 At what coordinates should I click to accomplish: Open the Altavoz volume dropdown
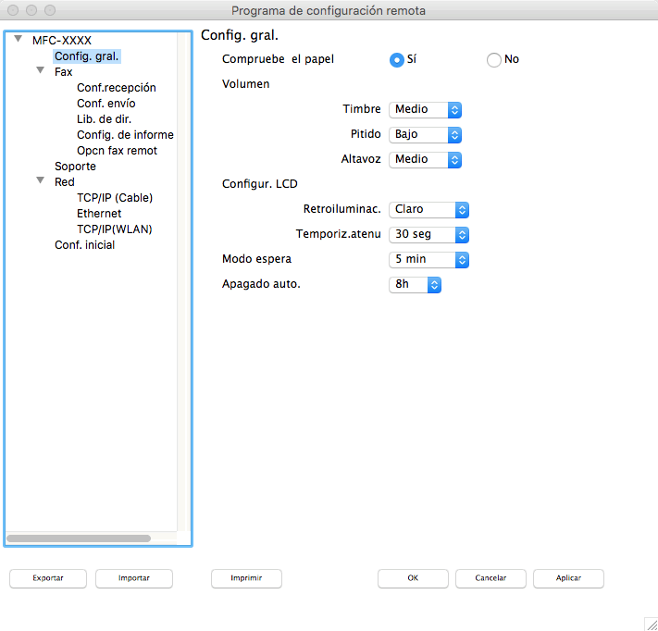tap(425, 159)
